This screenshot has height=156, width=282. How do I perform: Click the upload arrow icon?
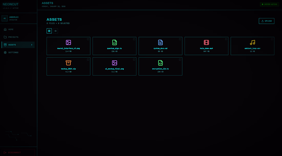point(263,21)
